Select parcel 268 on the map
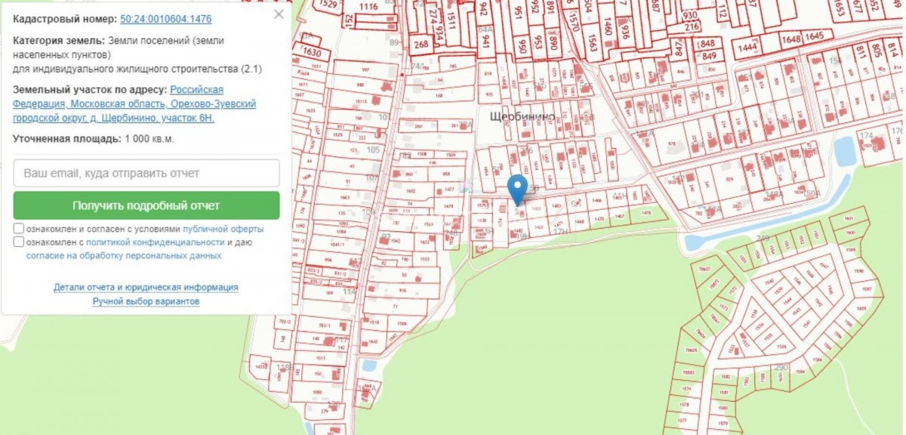The width and height of the screenshot is (906, 435). tap(421, 45)
